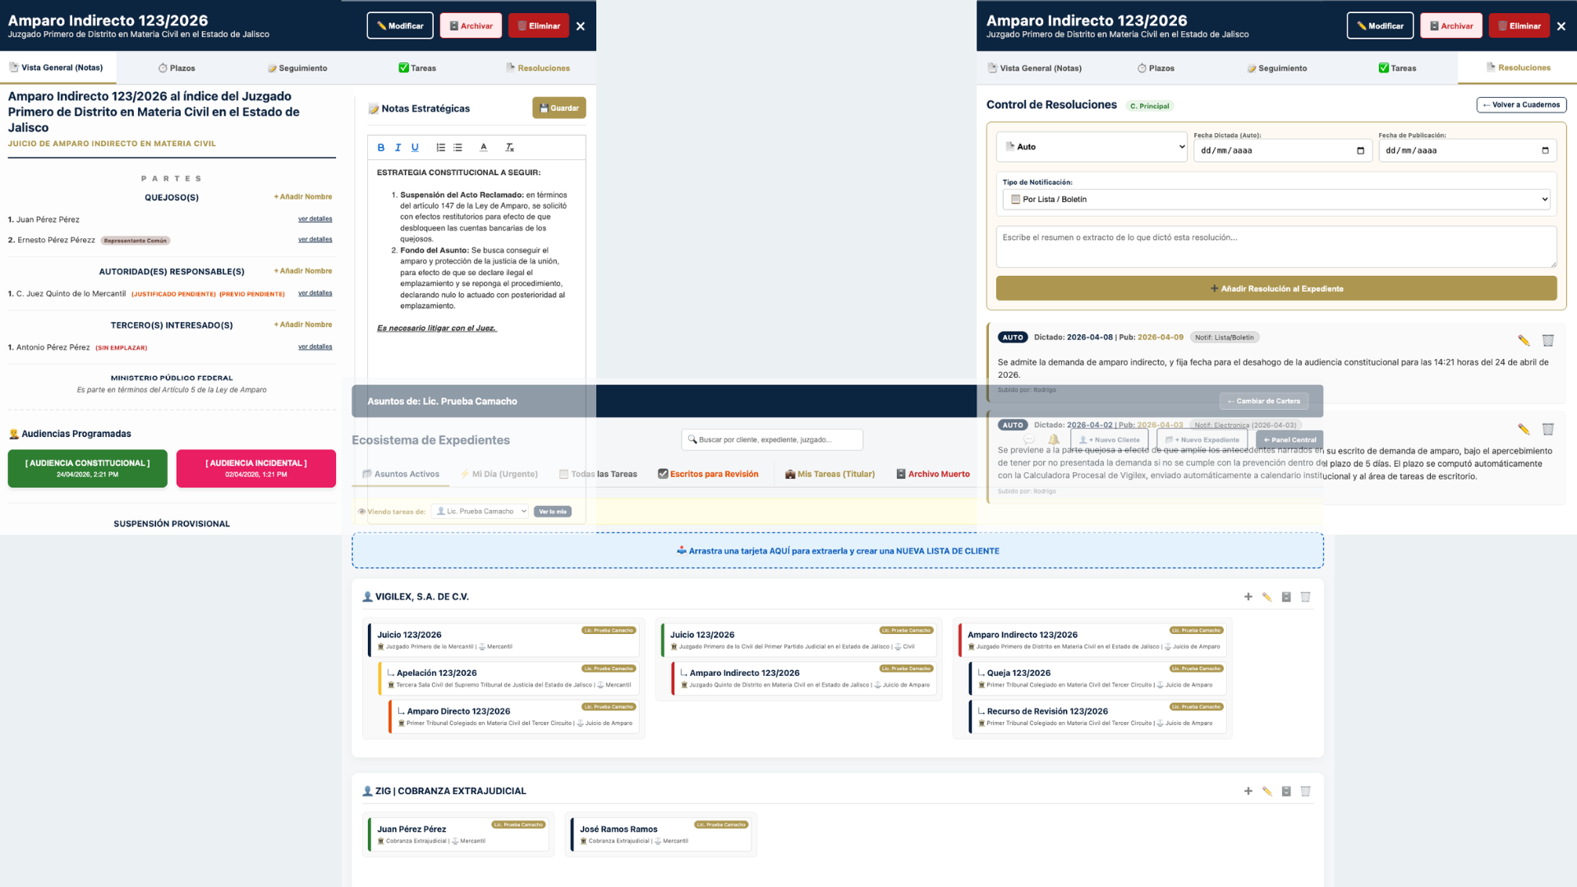Change the Tipo de Notificación dropdown

coord(1276,199)
